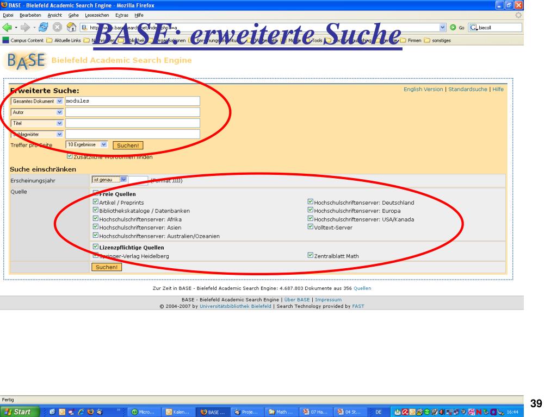
Task: Open the Lesezeichen menu
Action: [x=97, y=15]
